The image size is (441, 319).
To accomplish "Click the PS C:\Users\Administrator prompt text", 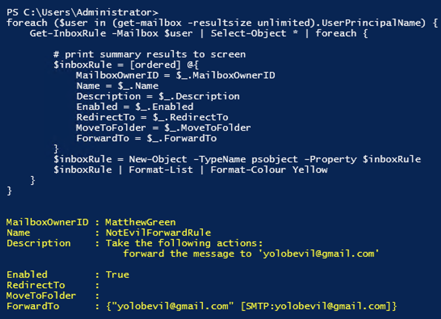I will click(82, 13).
